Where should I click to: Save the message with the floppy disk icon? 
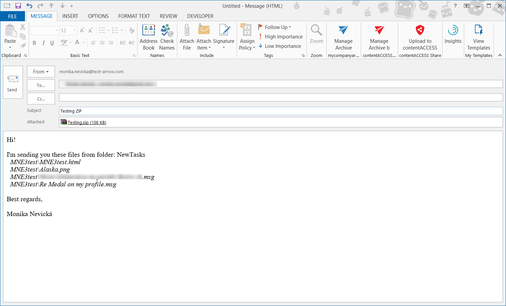[x=18, y=6]
